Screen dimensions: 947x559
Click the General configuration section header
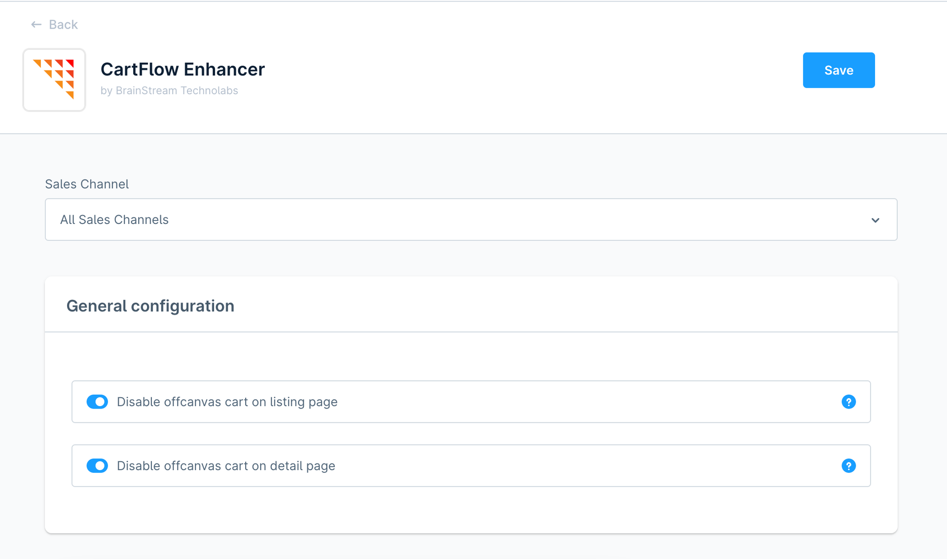coord(150,305)
